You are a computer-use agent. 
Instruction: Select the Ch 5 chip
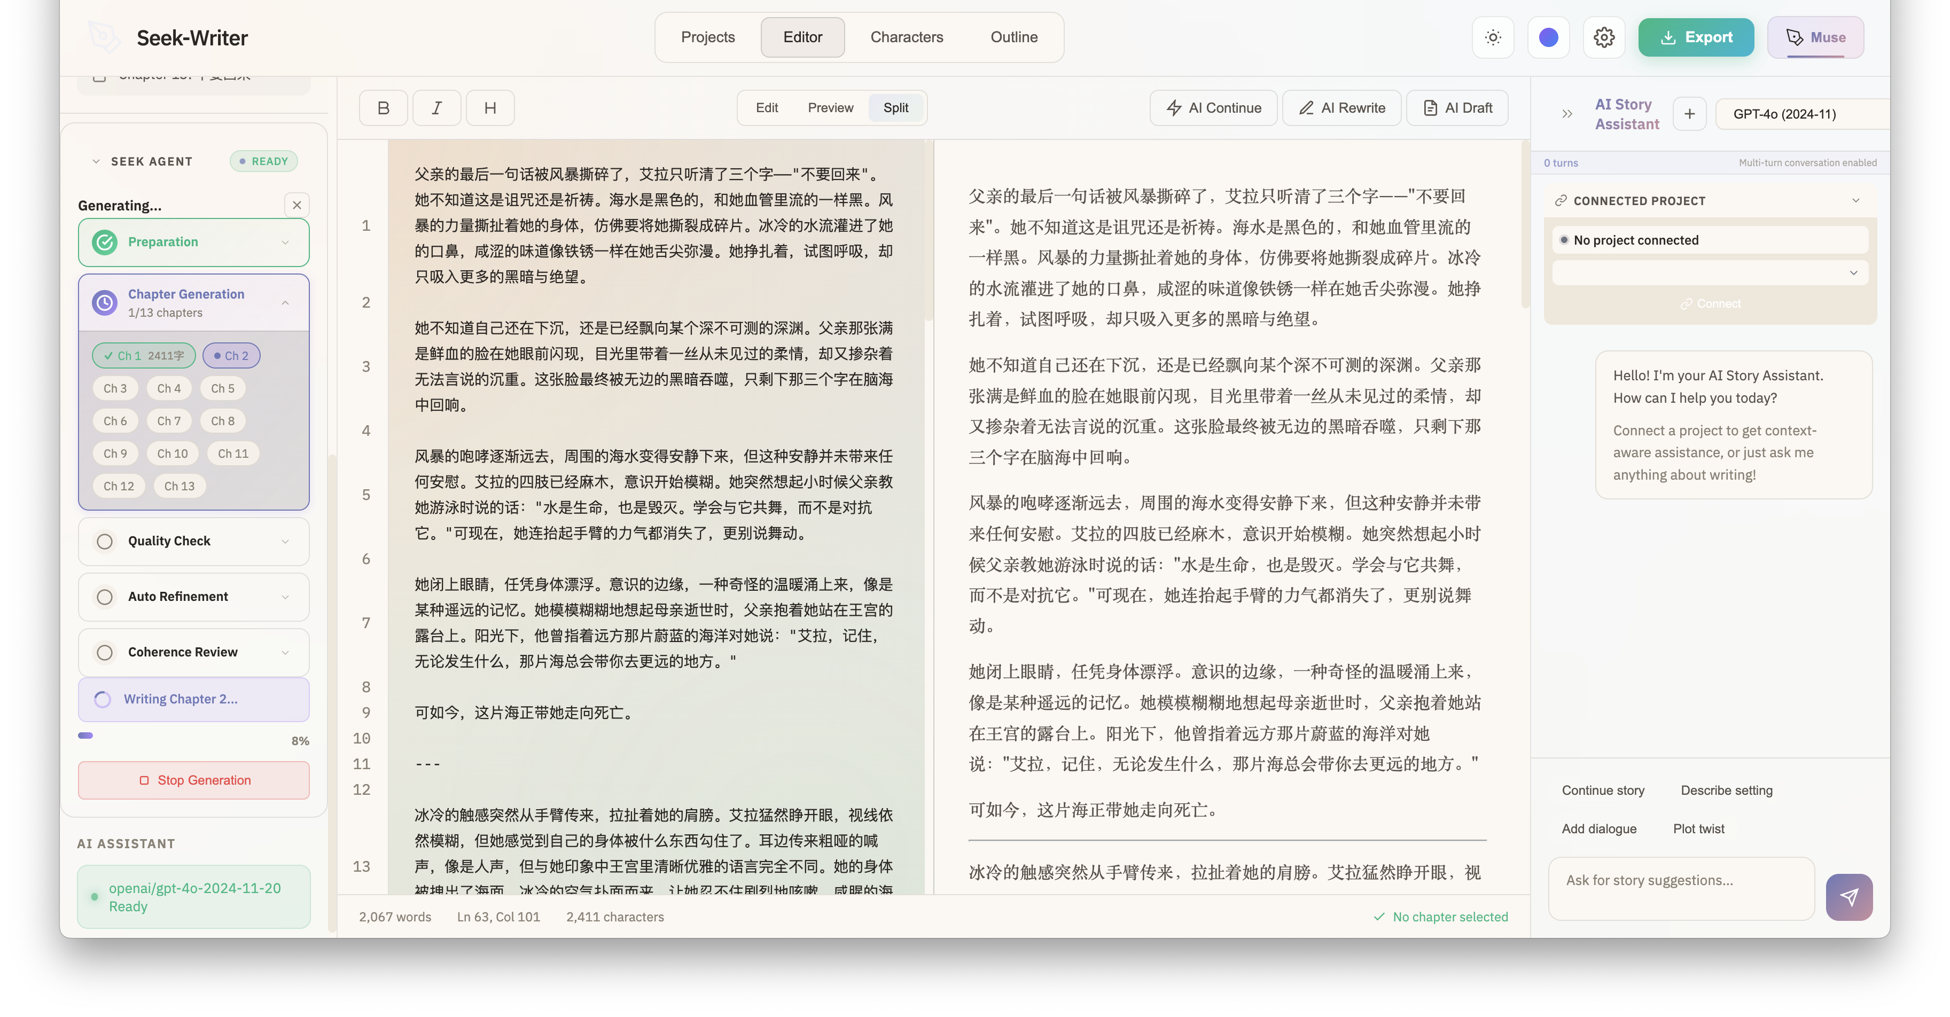tap(223, 388)
